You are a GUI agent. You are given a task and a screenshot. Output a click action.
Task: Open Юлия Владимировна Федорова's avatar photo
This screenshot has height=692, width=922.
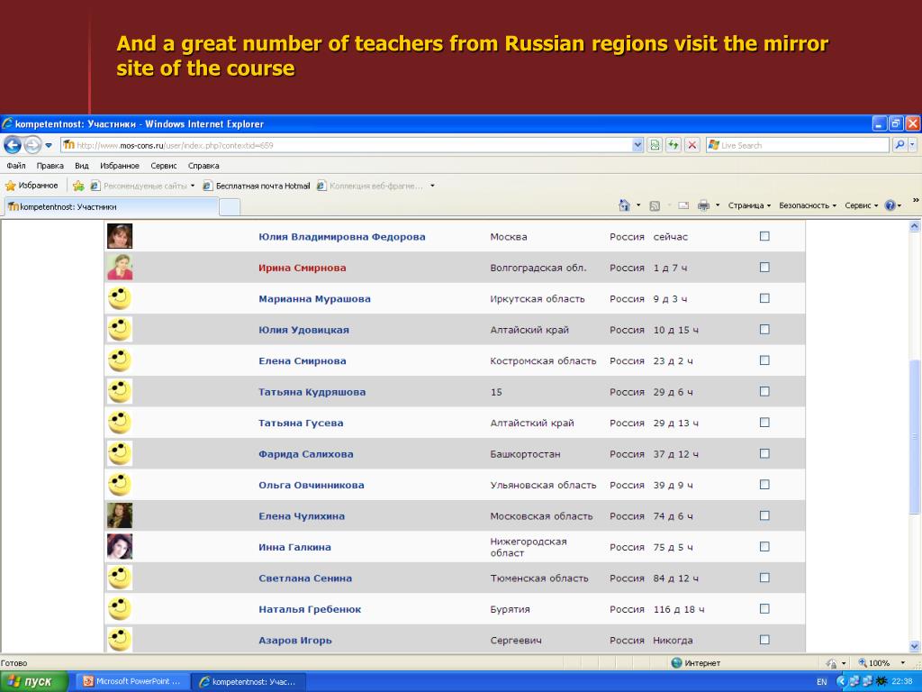pyautogui.click(x=120, y=237)
